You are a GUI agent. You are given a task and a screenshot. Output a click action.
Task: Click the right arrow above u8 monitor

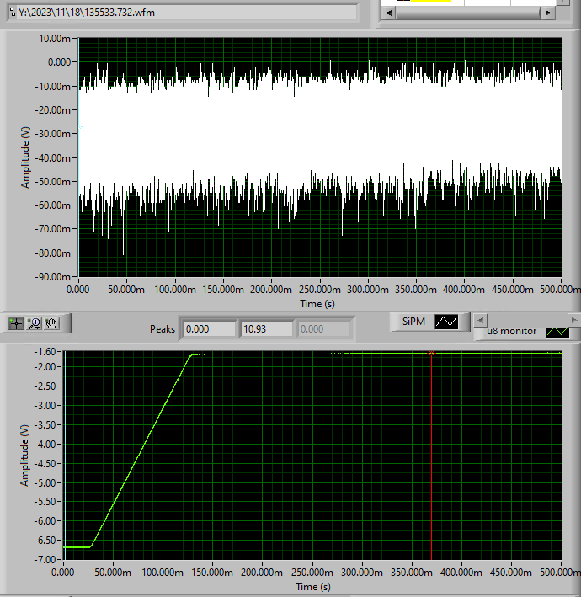(573, 320)
